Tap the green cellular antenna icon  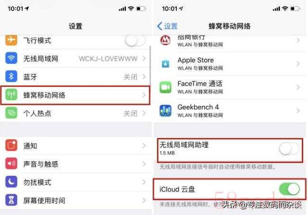[11, 95]
